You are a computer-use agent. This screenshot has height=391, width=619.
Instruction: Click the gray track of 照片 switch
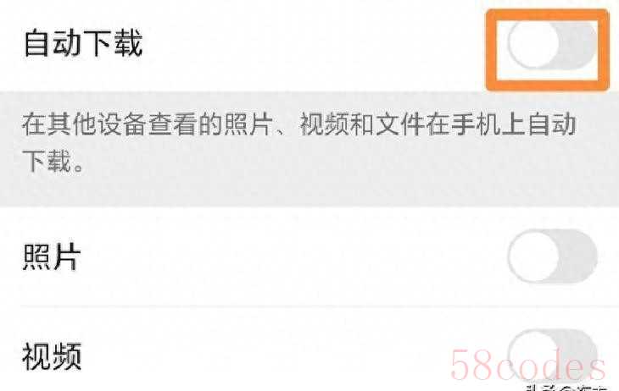tap(579, 256)
